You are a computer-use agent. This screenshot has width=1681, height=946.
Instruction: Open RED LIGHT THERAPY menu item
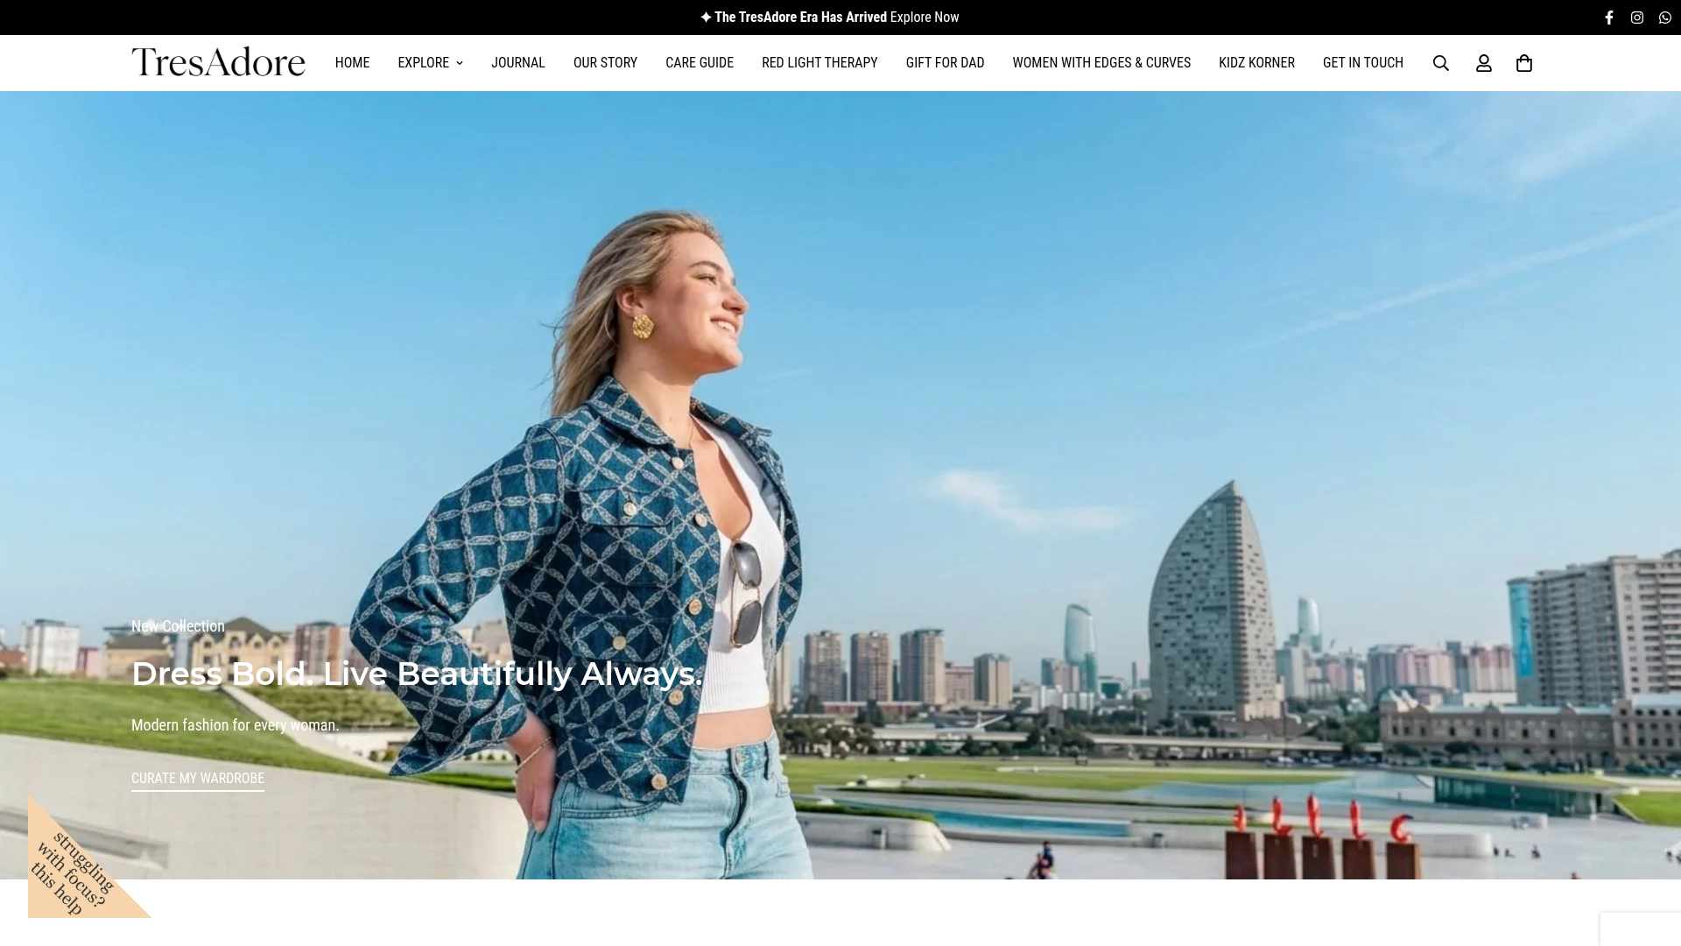click(819, 63)
